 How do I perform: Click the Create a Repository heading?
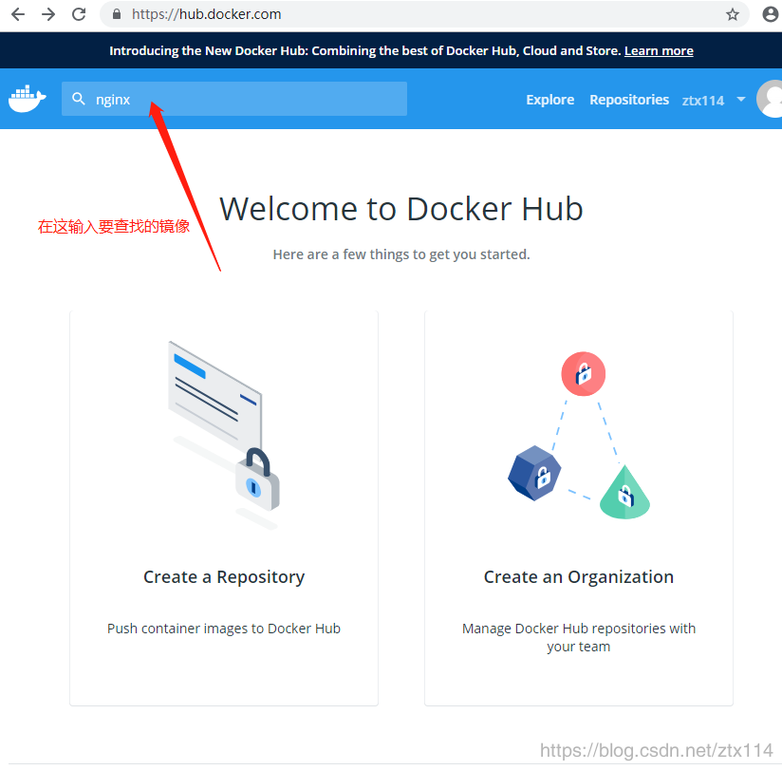224,577
